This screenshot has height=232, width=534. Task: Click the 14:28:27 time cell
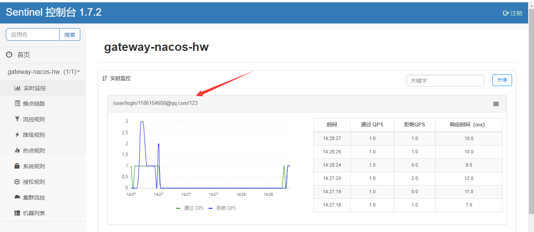point(332,138)
